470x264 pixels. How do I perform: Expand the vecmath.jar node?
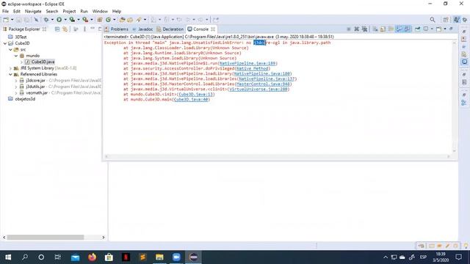pyautogui.click(x=16, y=93)
